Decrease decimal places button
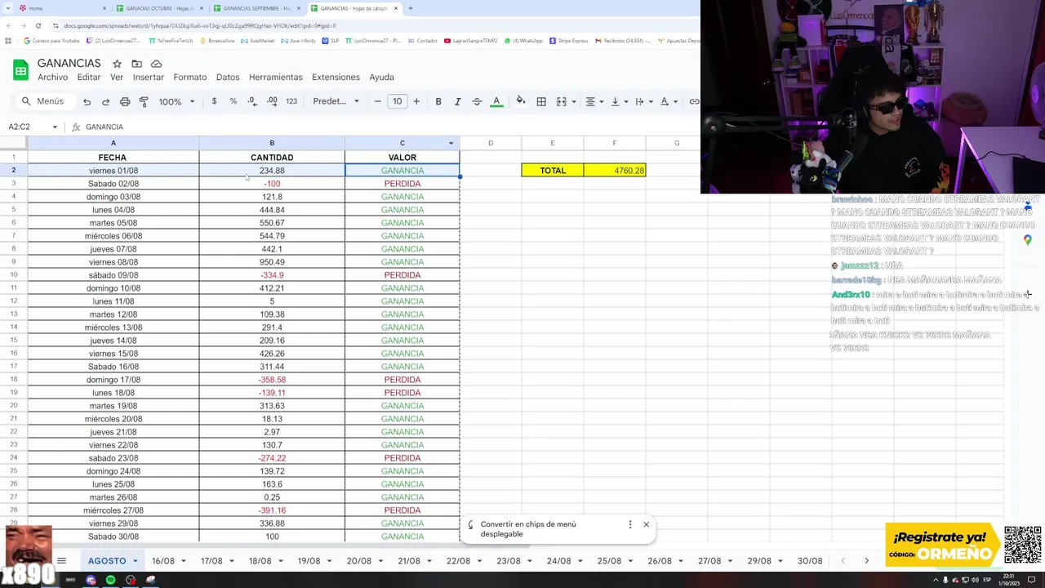This screenshot has height=588, width=1045. click(252, 101)
